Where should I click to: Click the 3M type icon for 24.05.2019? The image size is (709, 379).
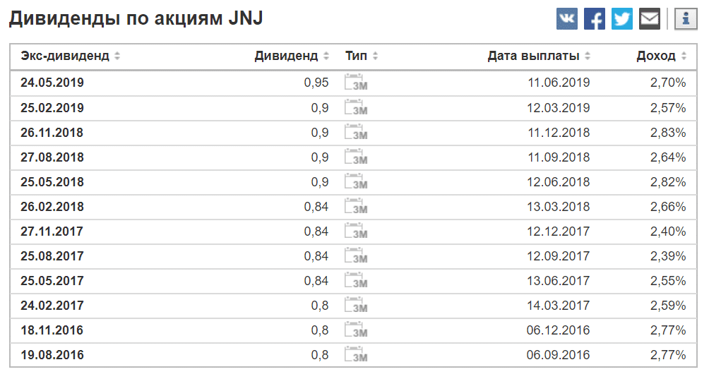point(356,82)
